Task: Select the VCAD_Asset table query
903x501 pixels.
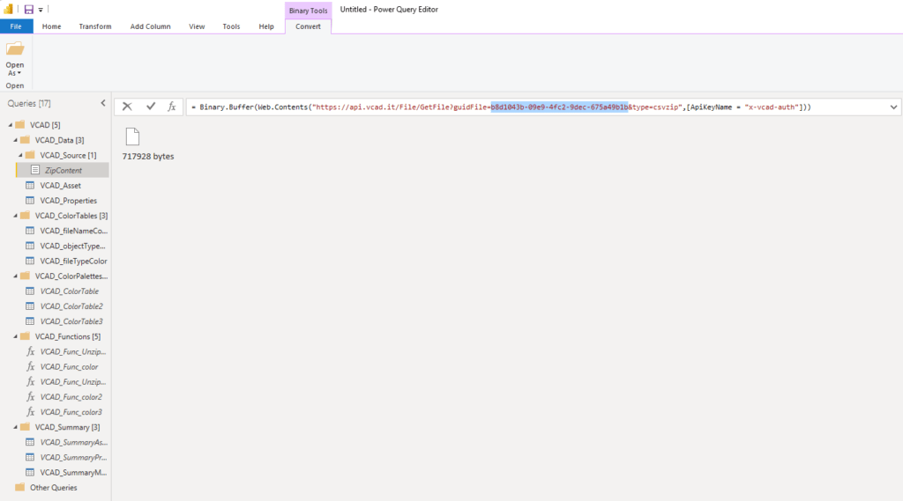Action: [x=60, y=185]
